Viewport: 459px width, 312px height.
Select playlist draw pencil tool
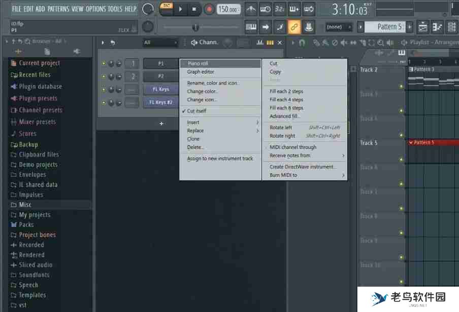(316, 43)
